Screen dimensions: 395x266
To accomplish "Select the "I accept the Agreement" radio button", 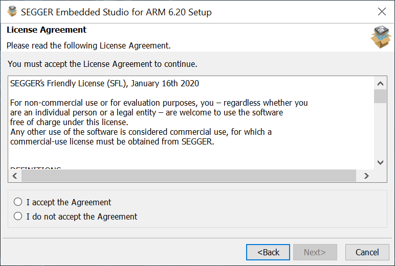I will coord(18,202).
